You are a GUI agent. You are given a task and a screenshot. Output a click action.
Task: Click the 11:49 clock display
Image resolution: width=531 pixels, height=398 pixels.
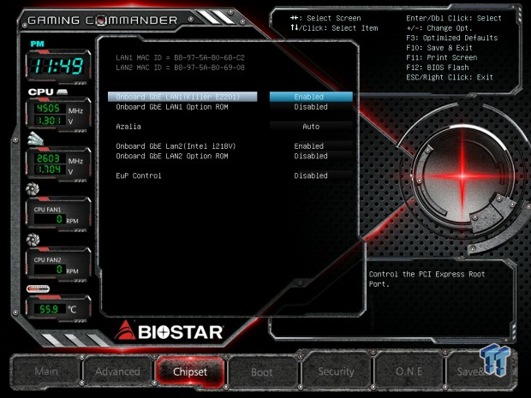point(58,66)
